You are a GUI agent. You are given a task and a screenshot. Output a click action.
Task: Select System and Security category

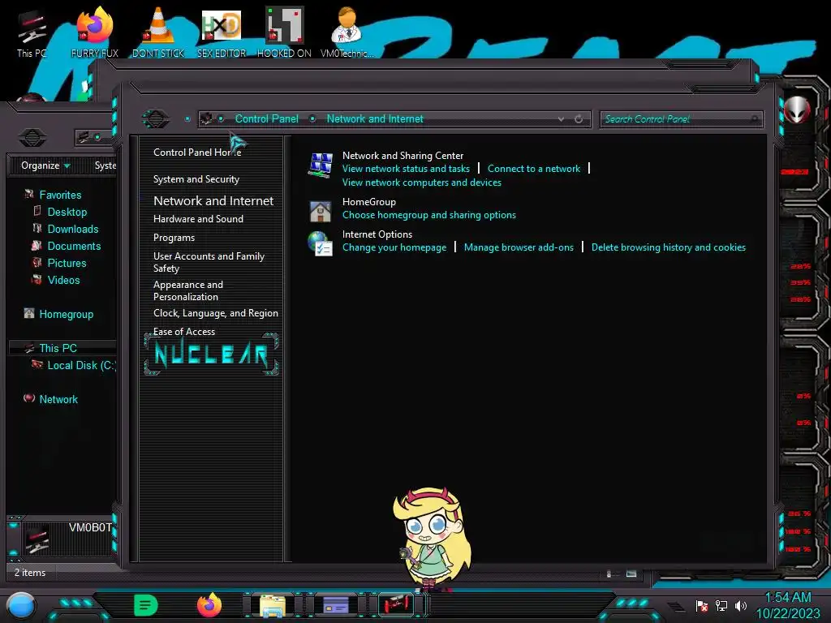click(x=196, y=179)
